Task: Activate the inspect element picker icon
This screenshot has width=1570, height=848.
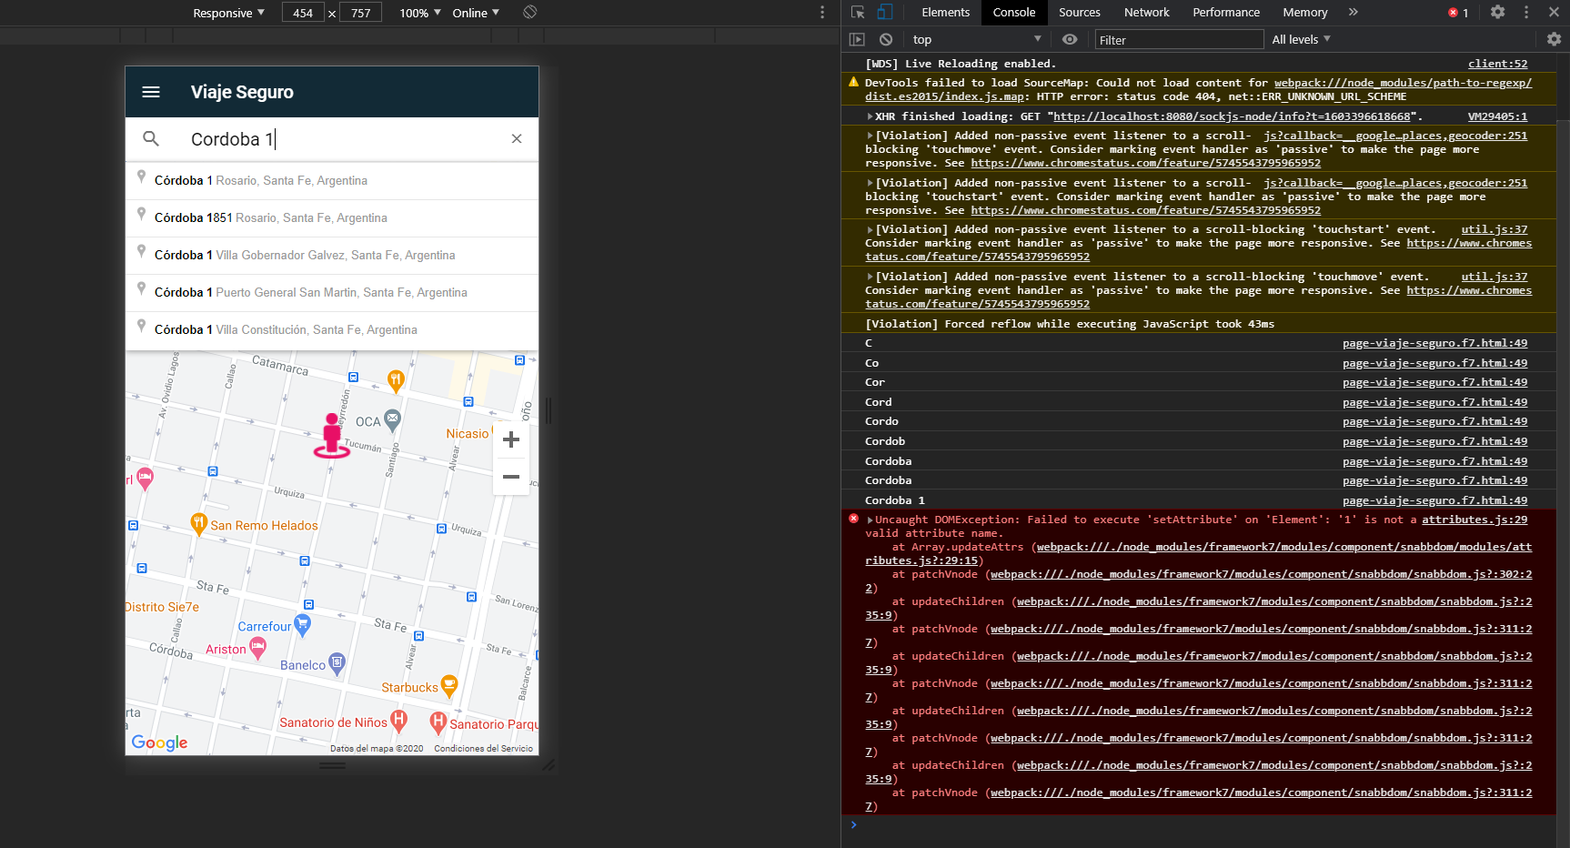Action: 857,13
